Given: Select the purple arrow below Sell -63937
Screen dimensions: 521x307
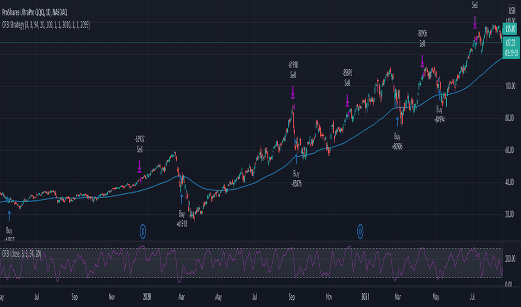Looking at the screenshot, I should pyautogui.click(x=140, y=166).
